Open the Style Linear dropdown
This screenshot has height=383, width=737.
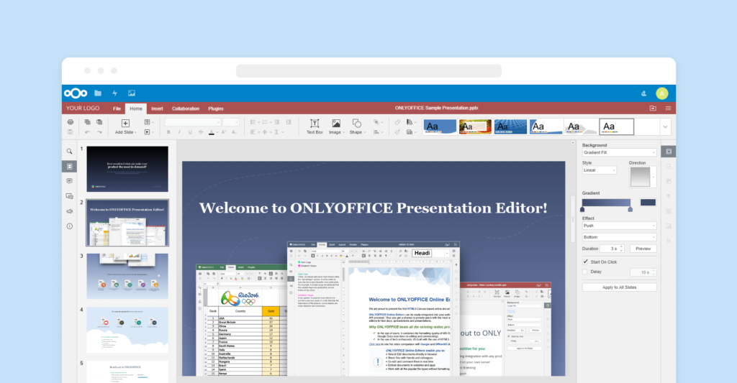(600, 170)
